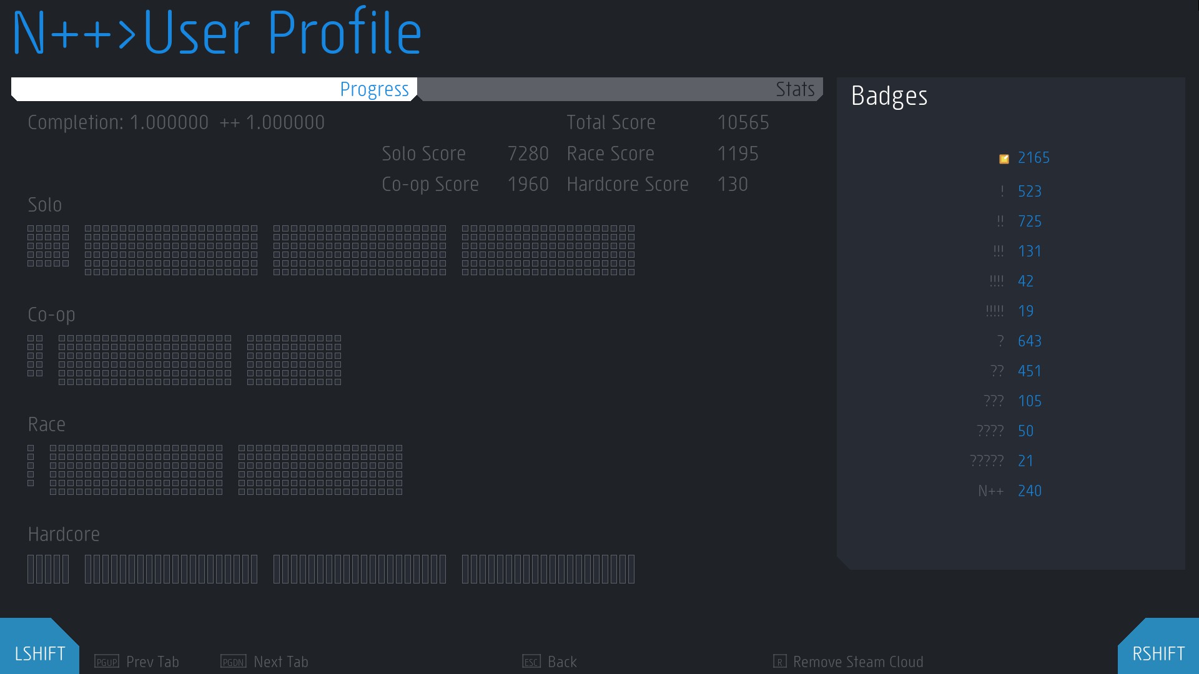The height and width of the screenshot is (674, 1199).
Task: Click the five question marks badge icon
Action: coord(987,461)
